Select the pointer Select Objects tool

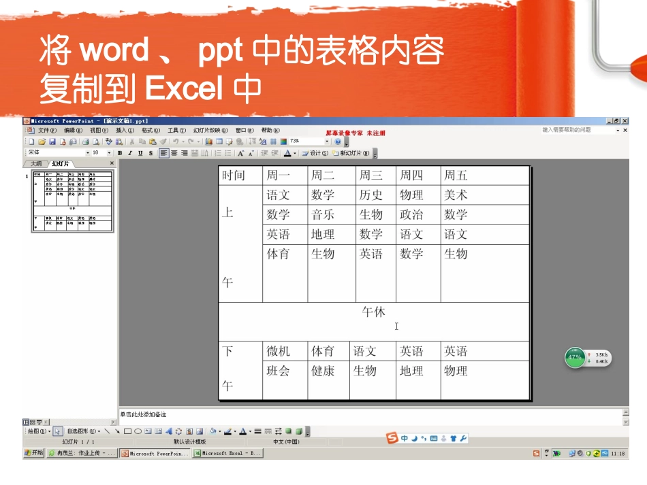tap(57, 431)
